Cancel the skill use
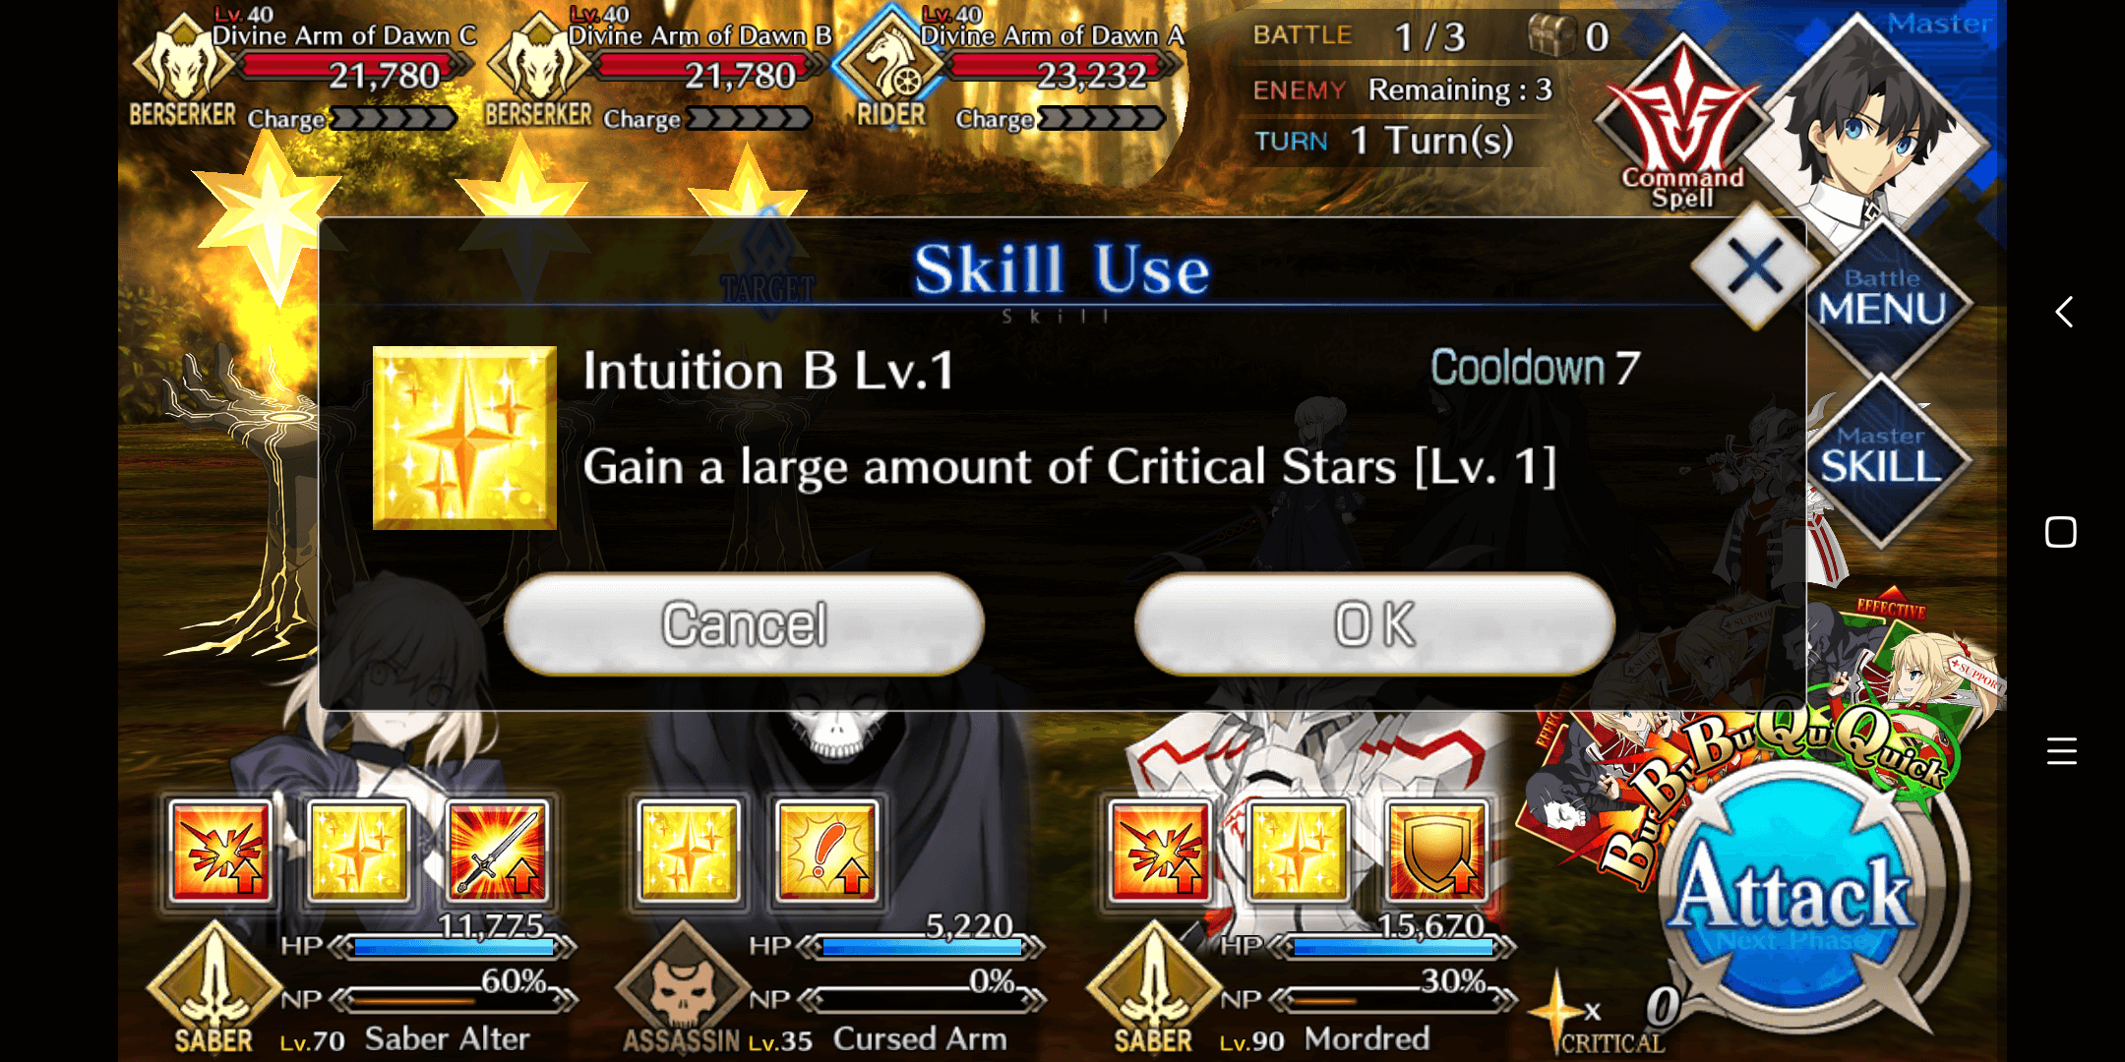2125x1062 pixels. (744, 624)
